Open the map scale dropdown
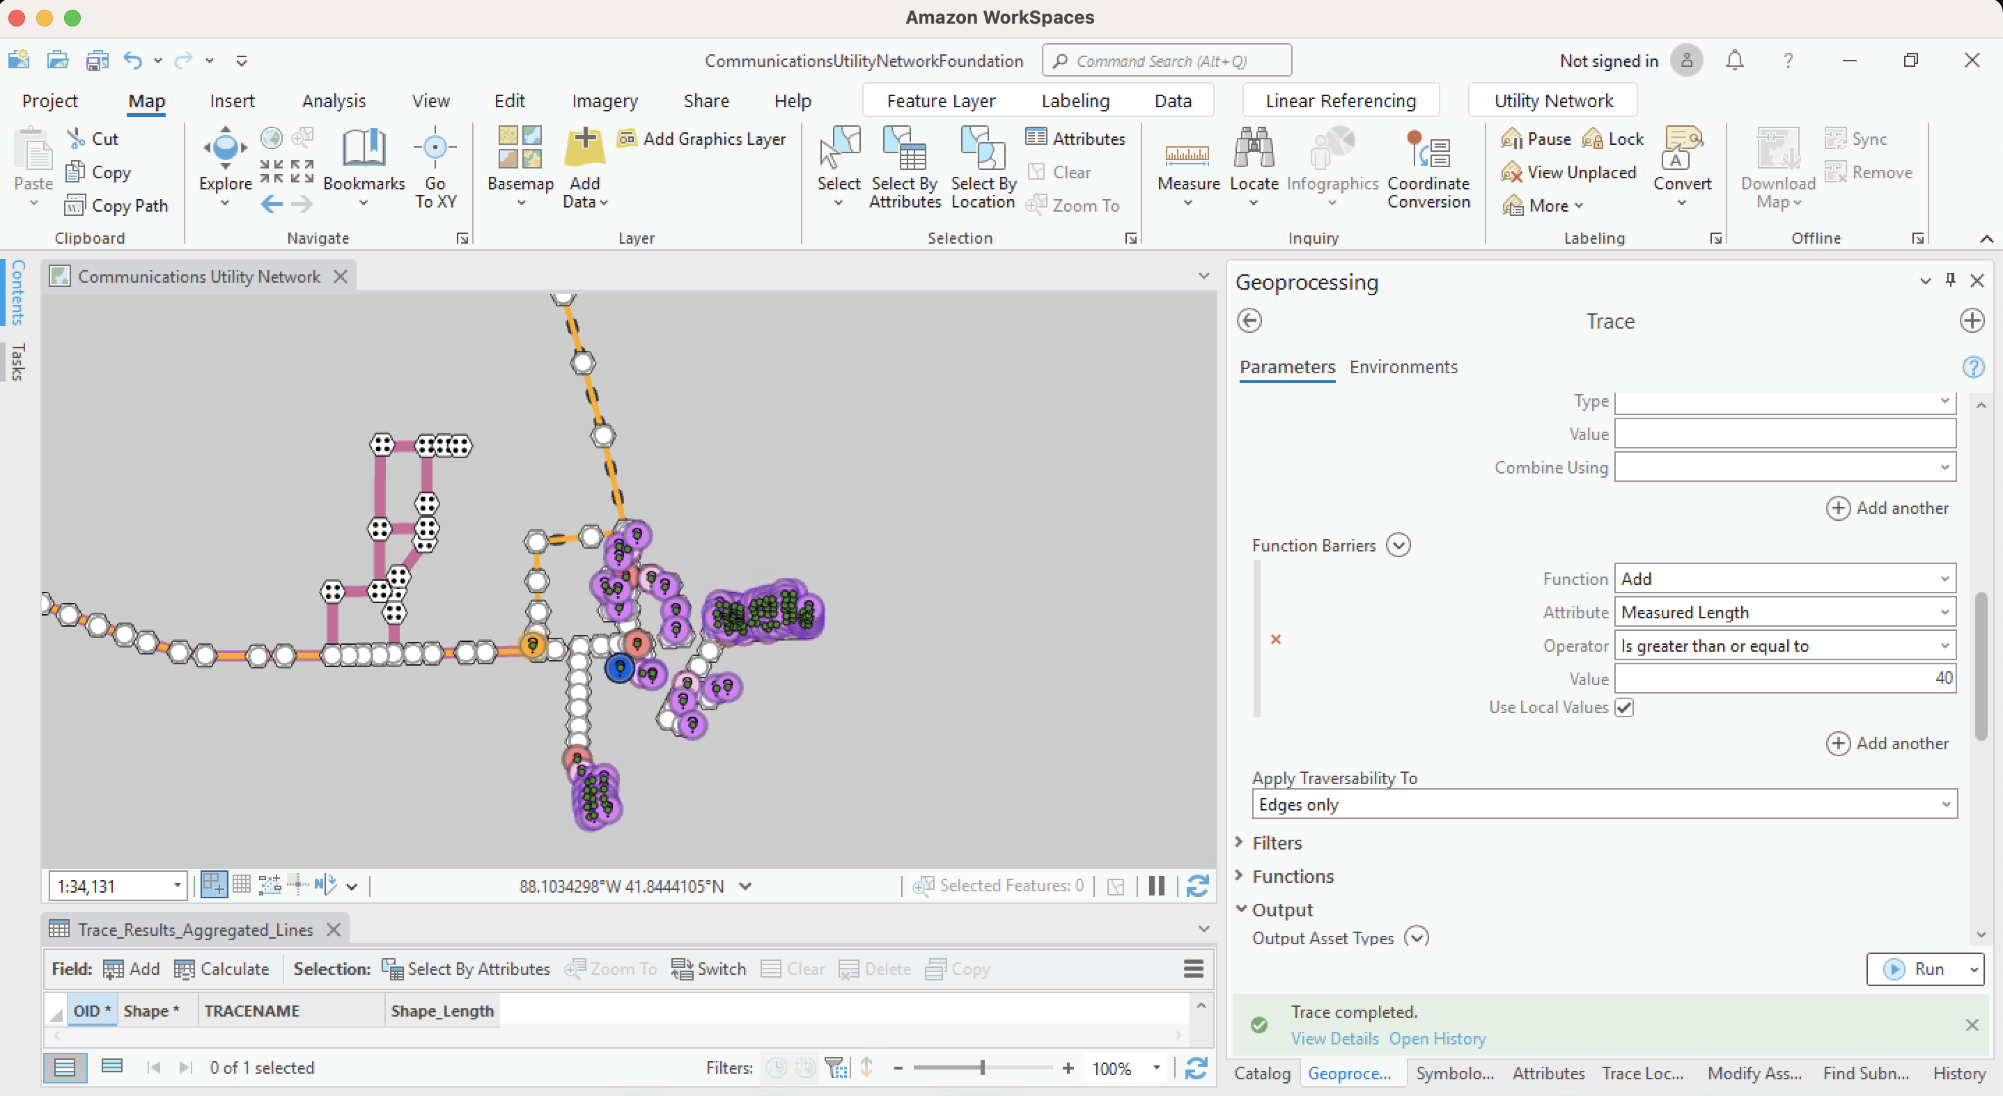The height and width of the screenshot is (1096, 2003). pos(178,885)
